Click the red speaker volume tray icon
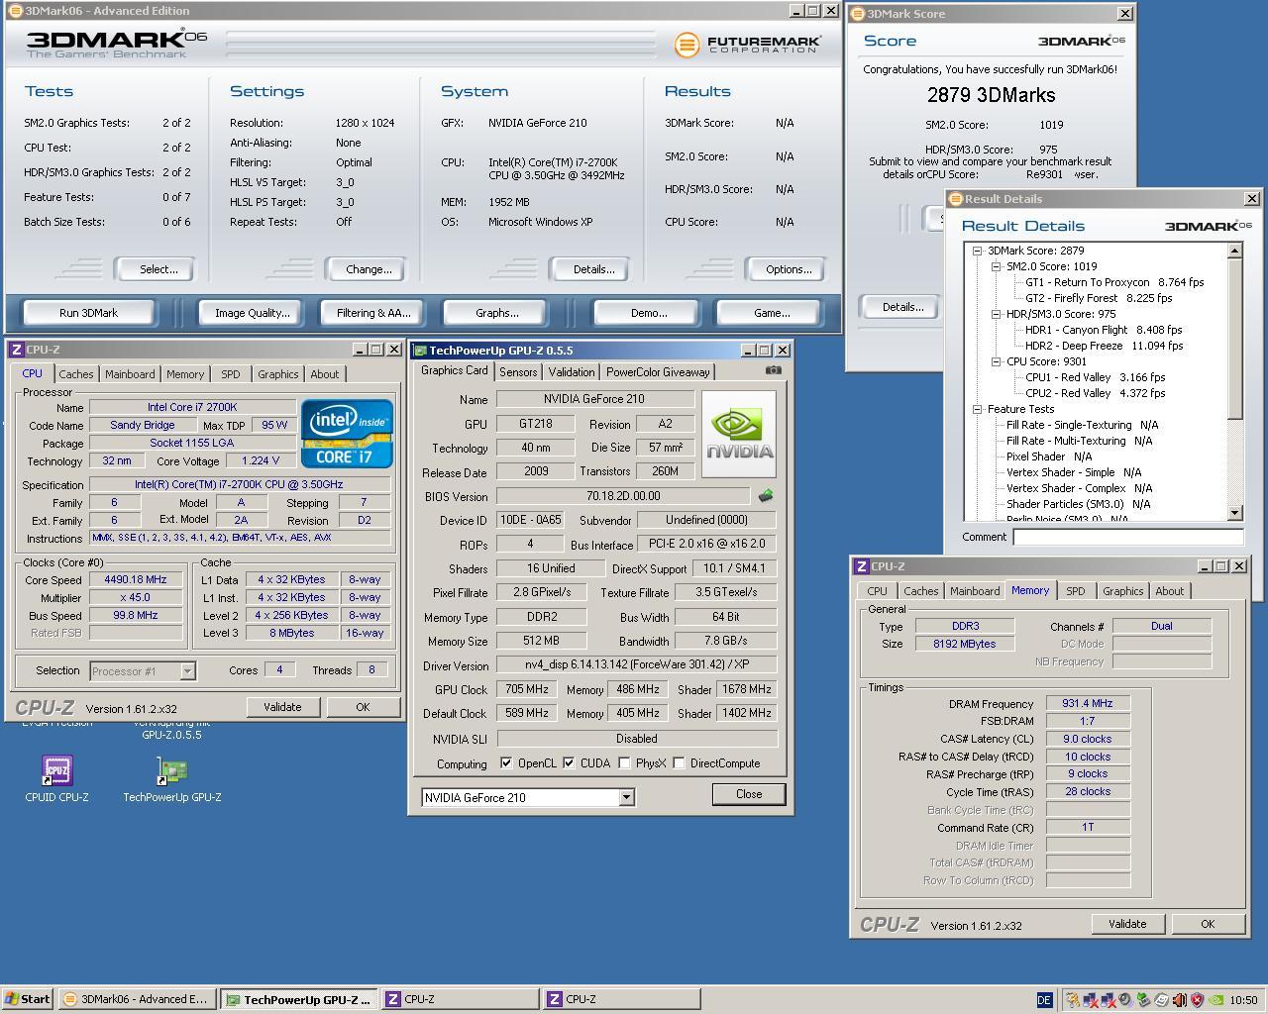The width and height of the screenshot is (1268, 1014). pos(1179,1000)
